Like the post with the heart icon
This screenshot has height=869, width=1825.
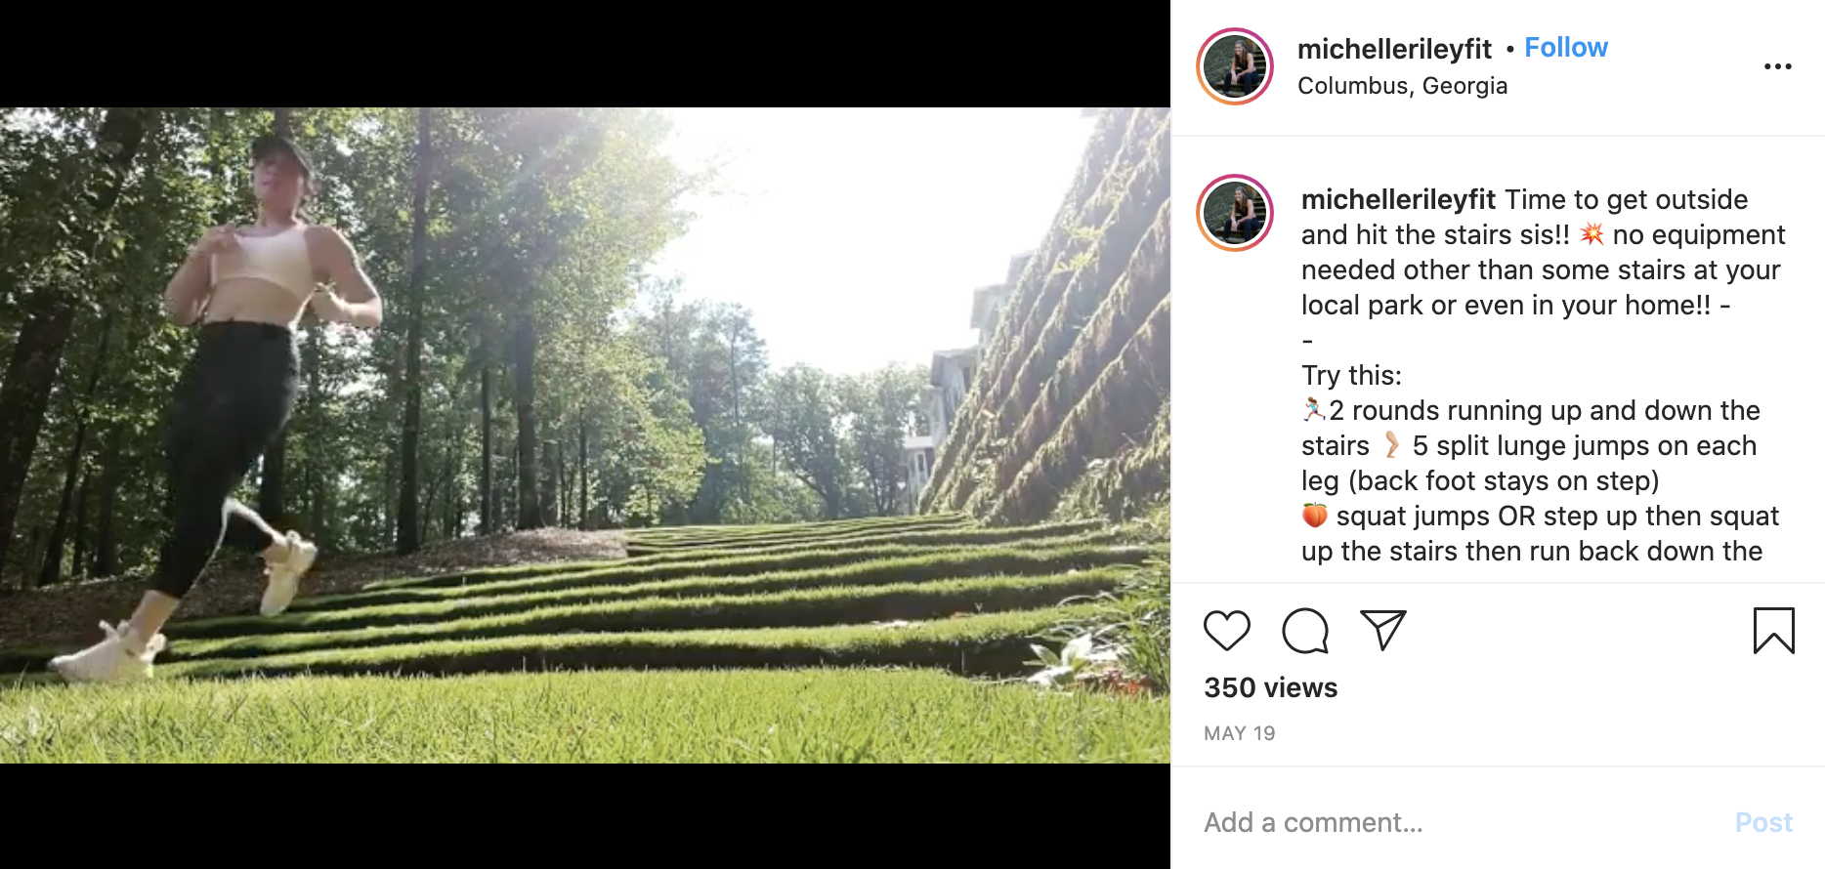pyautogui.click(x=1226, y=630)
